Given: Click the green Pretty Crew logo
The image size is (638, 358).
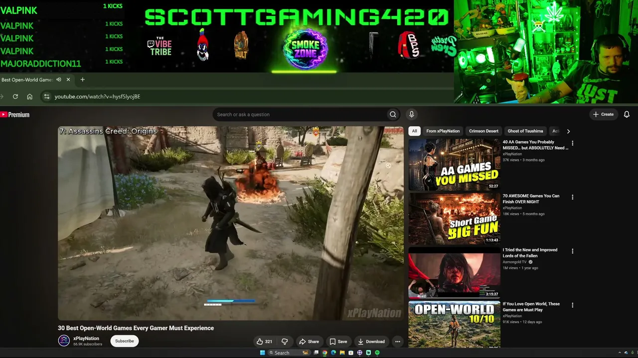Looking at the screenshot, I should pyautogui.click(x=444, y=46).
